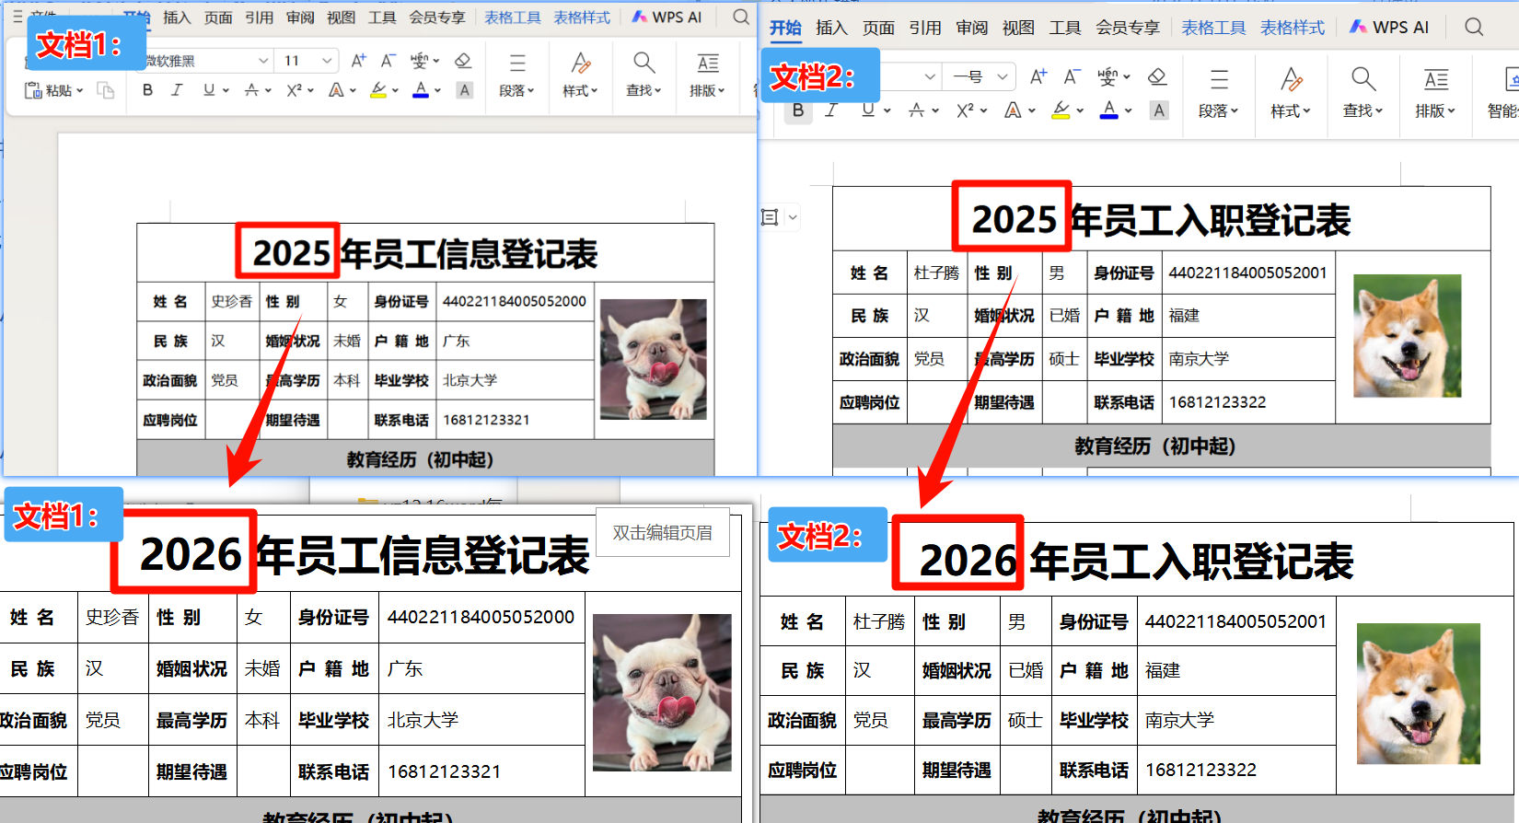Viewport: 1519px width, 823px height.
Task: Open the 样式 styles tool in 文档1 window
Action: (x=580, y=75)
